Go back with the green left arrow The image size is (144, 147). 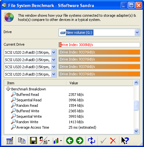click(70, 141)
